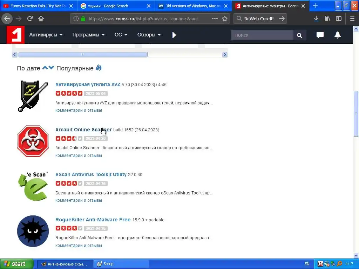359x269 pixels.
Task: Click the Firefox back arrow button
Action: [7, 19]
